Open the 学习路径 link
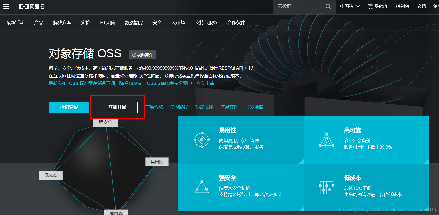Image resolution: width=439 pixels, height=215 pixels. click(179, 107)
